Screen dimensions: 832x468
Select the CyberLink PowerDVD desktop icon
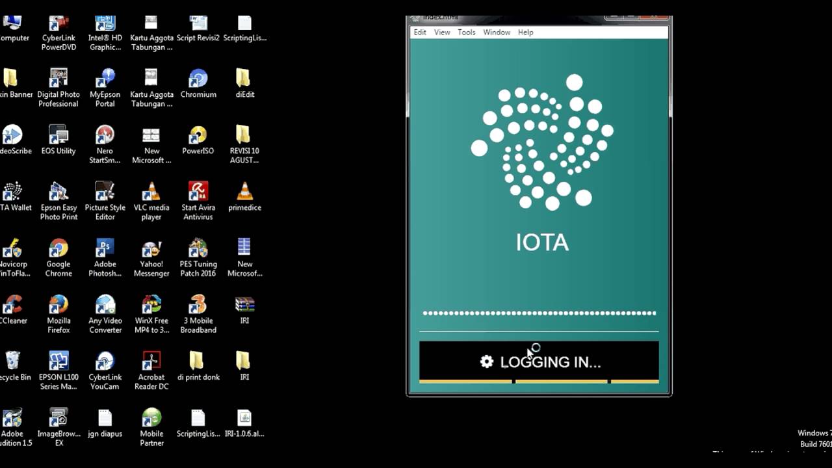[x=58, y=32]
